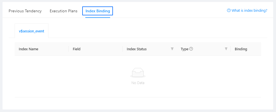Open the Execution Plans tab
The height and width of the screenshot is (112, 276).
(63, 11)
